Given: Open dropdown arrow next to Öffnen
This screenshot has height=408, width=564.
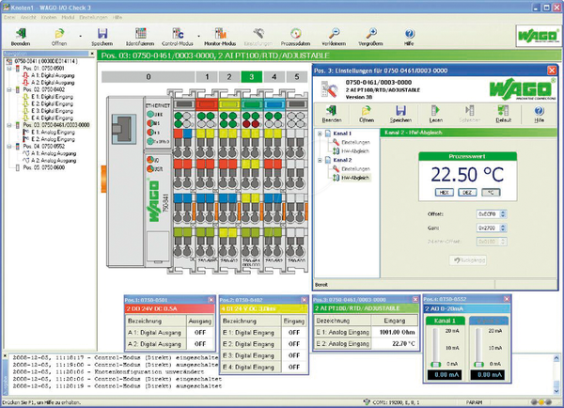Looking at the screenshot, I should 80,36.
